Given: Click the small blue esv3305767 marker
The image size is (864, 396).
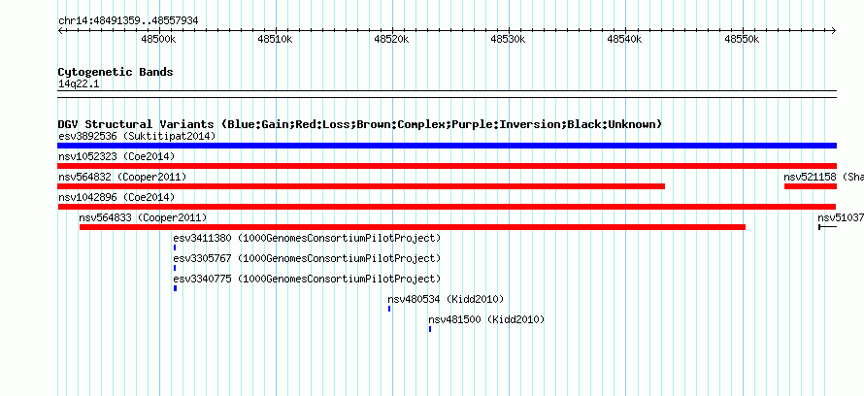Looking at the screenshot, I should 175,268.
